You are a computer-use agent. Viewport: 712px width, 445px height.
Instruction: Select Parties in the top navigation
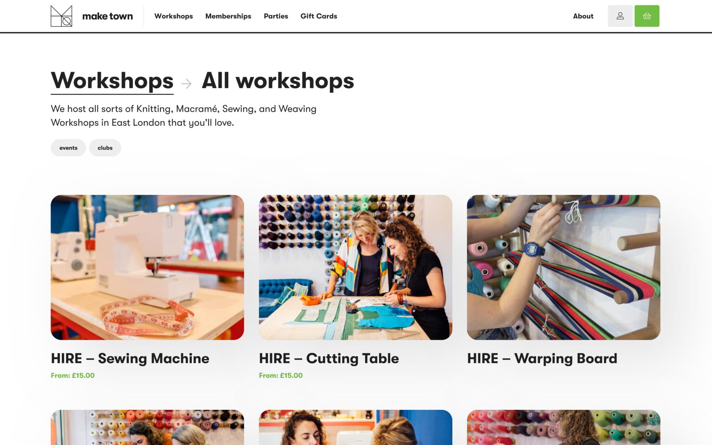point(276,16)
